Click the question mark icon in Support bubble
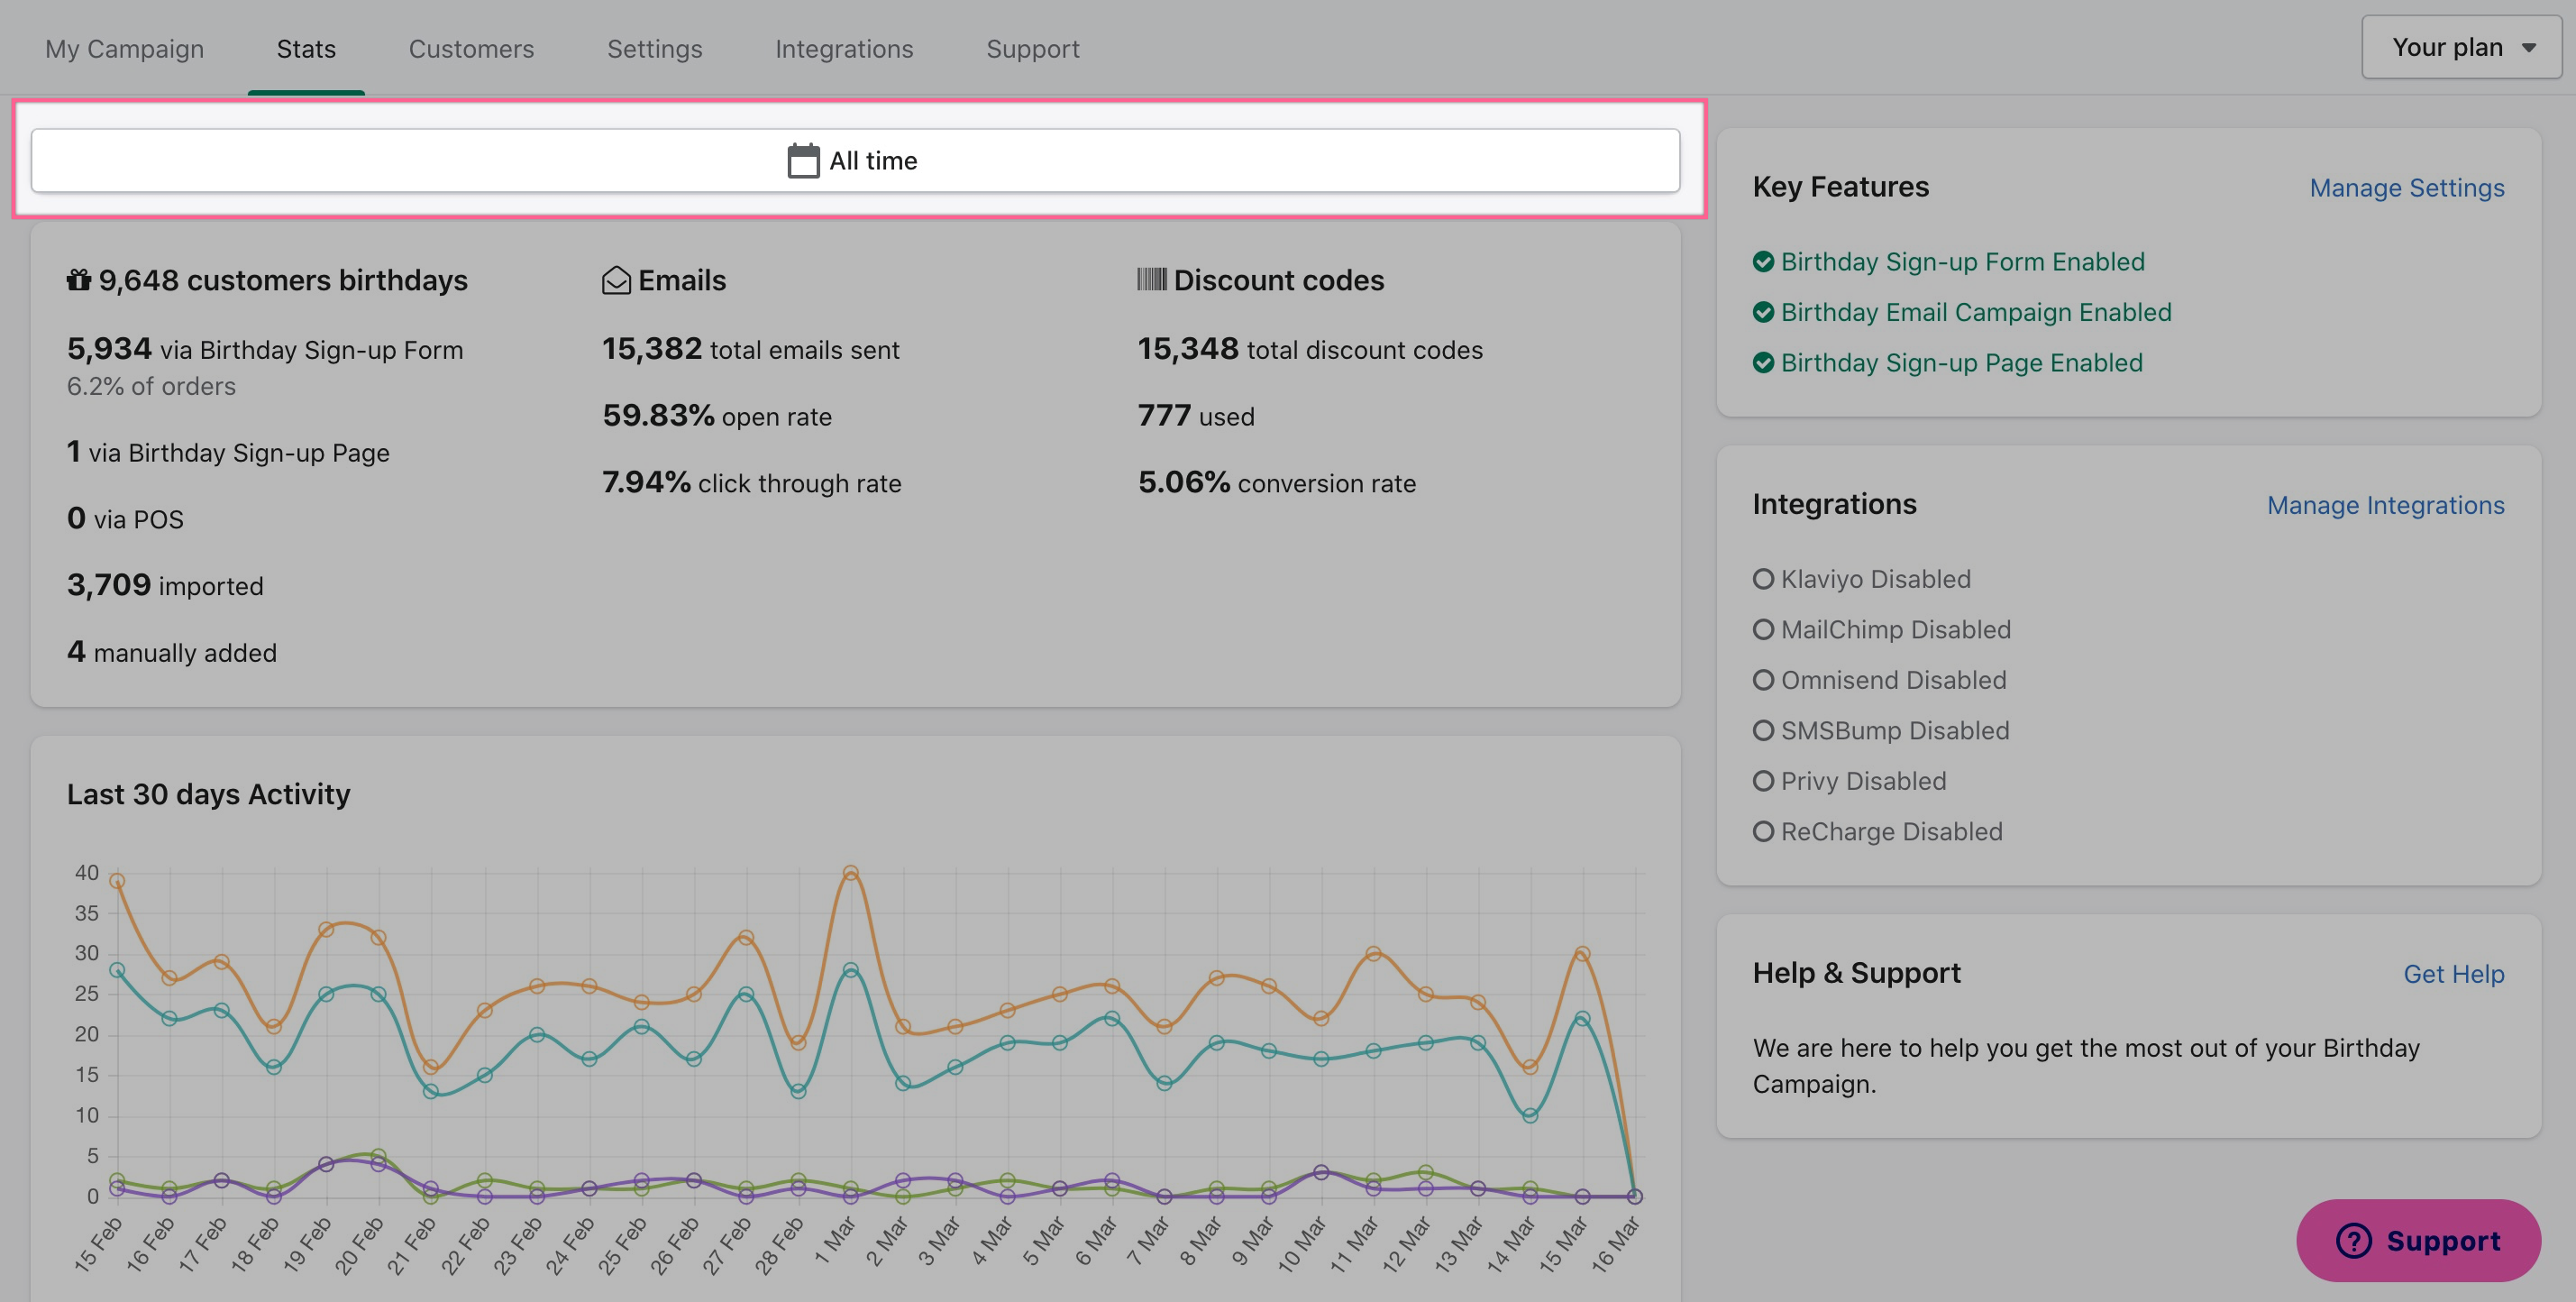Image resolution: width=2576 pixels, height=1302 pixels. click(x=2353, y=1241)
